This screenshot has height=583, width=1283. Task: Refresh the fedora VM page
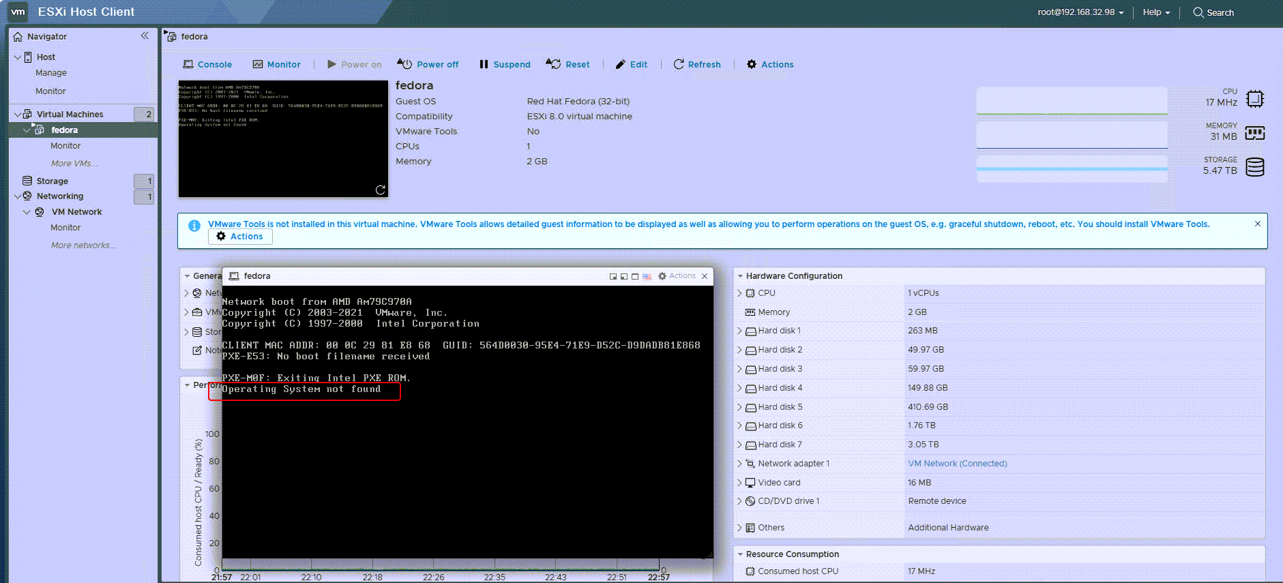coord(697,64)
